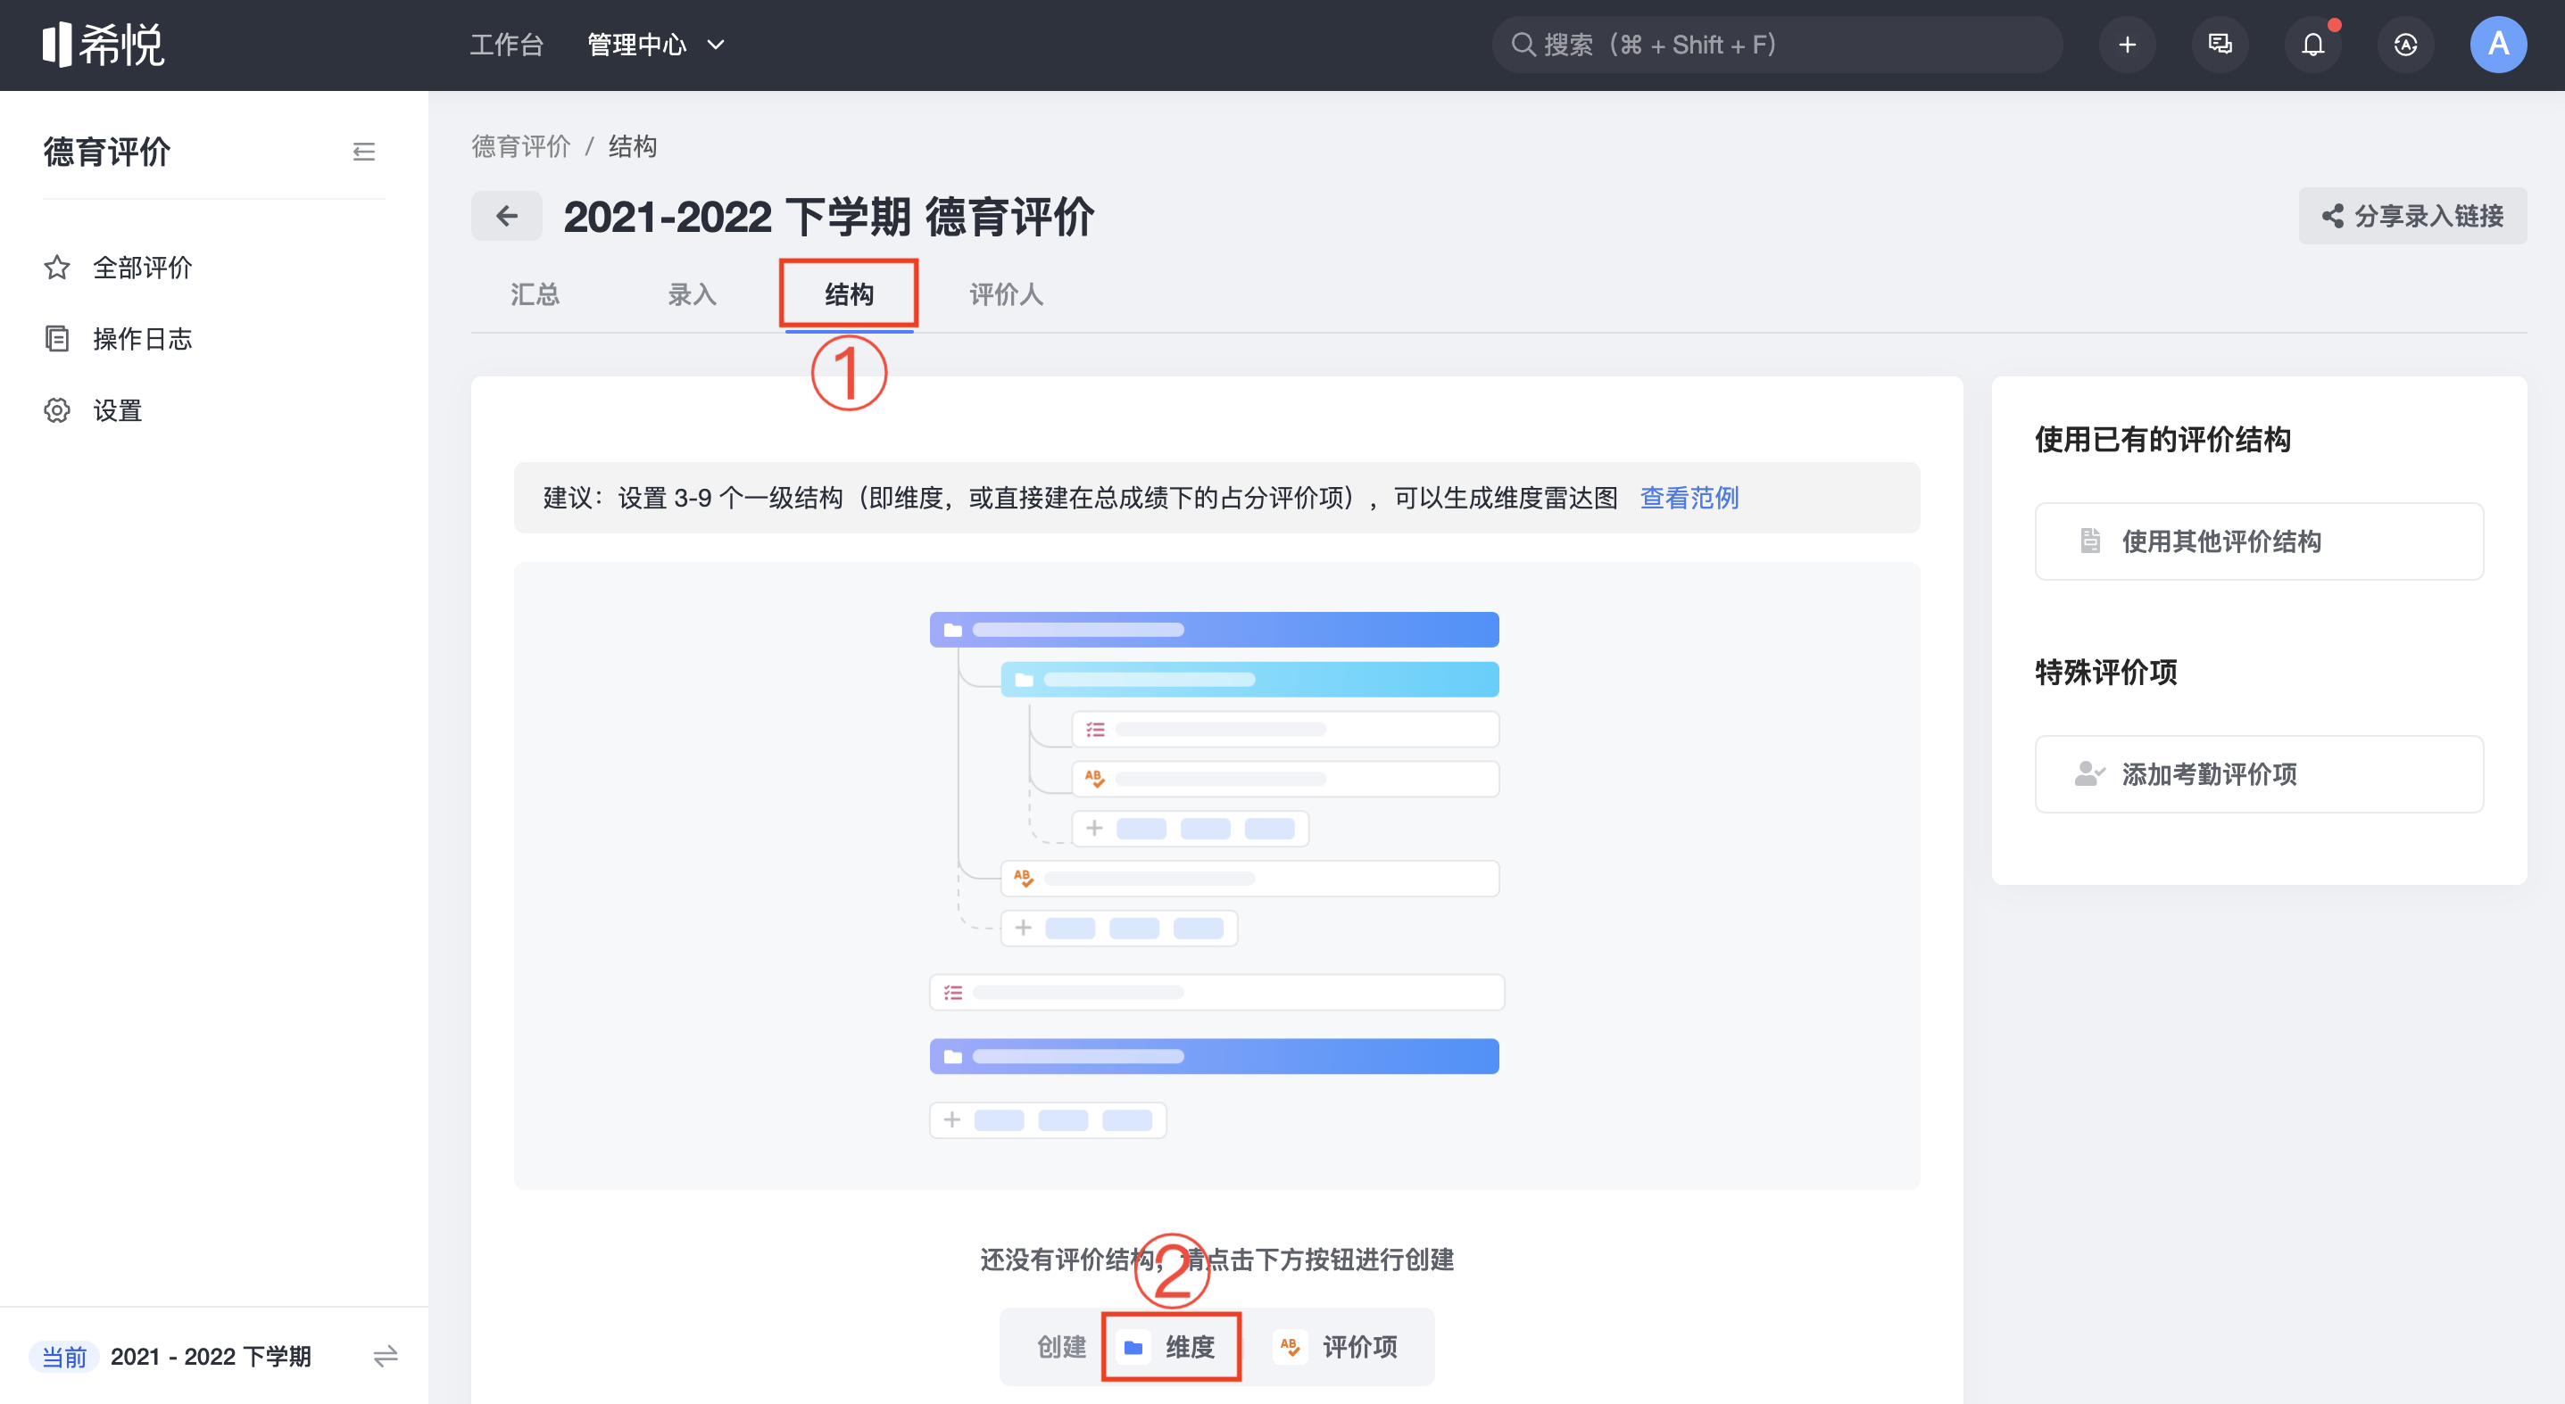The height and width of the screenshot is (1404, 2565).
Task: Click the 分享录入链接 button
Action: pos(2411,216)
